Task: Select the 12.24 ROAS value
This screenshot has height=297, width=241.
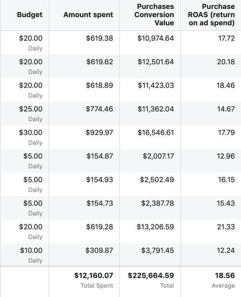Action: [226, 250]
